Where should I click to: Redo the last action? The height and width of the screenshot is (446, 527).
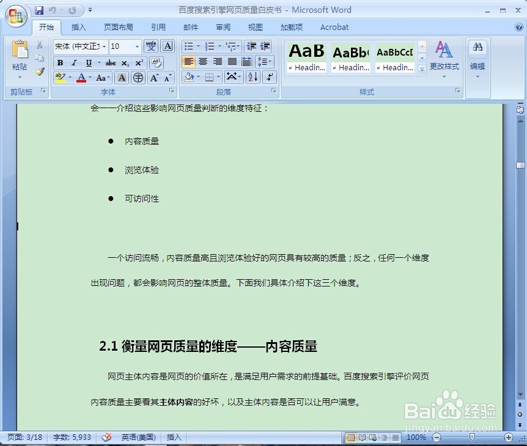(x=72, y=10)
